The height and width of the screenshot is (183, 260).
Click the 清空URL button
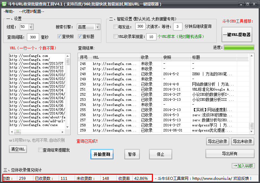(18, 149)
